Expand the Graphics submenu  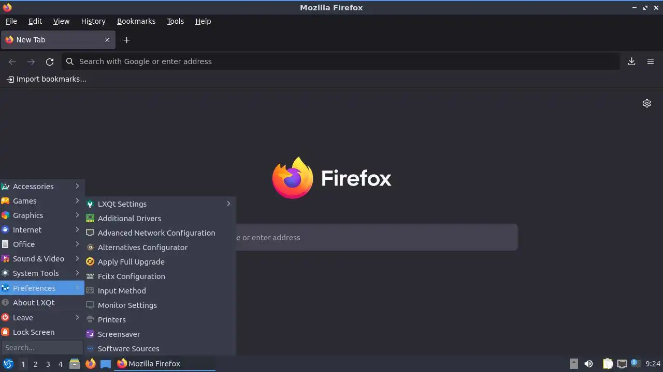click(x=42, y=215)
